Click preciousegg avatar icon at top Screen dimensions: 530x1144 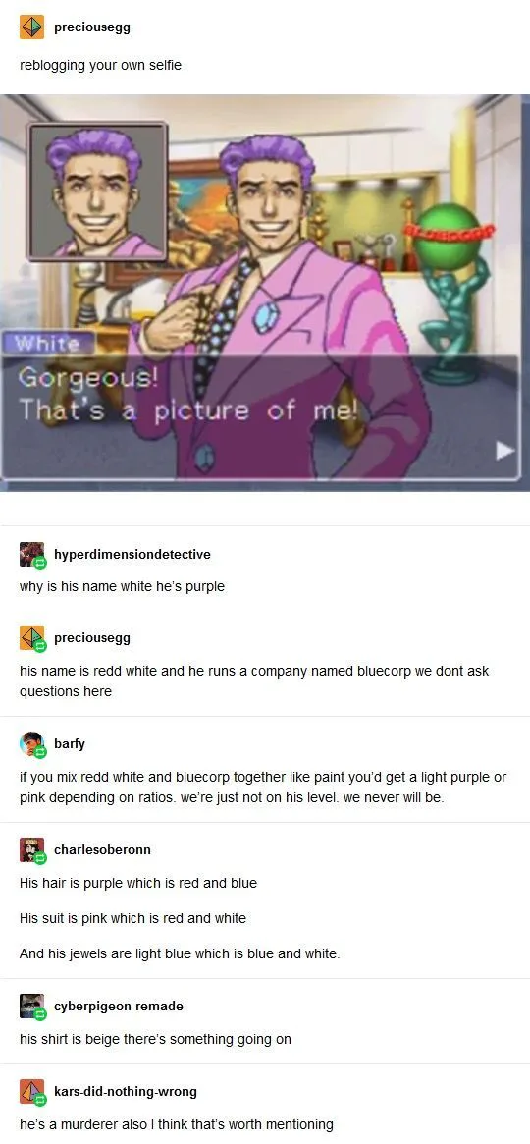point(31,27)
